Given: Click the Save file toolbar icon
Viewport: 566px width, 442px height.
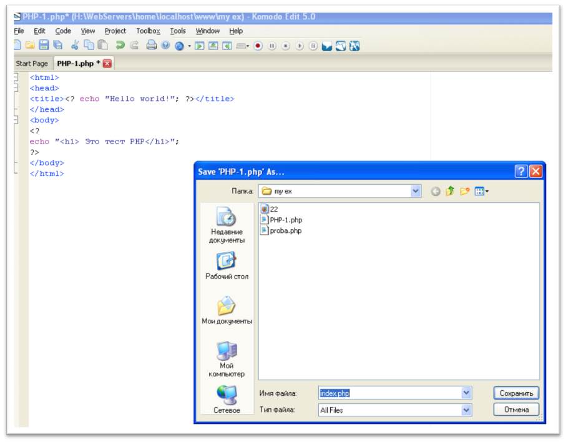Looking at the screenshot, I should pos(44,45).
